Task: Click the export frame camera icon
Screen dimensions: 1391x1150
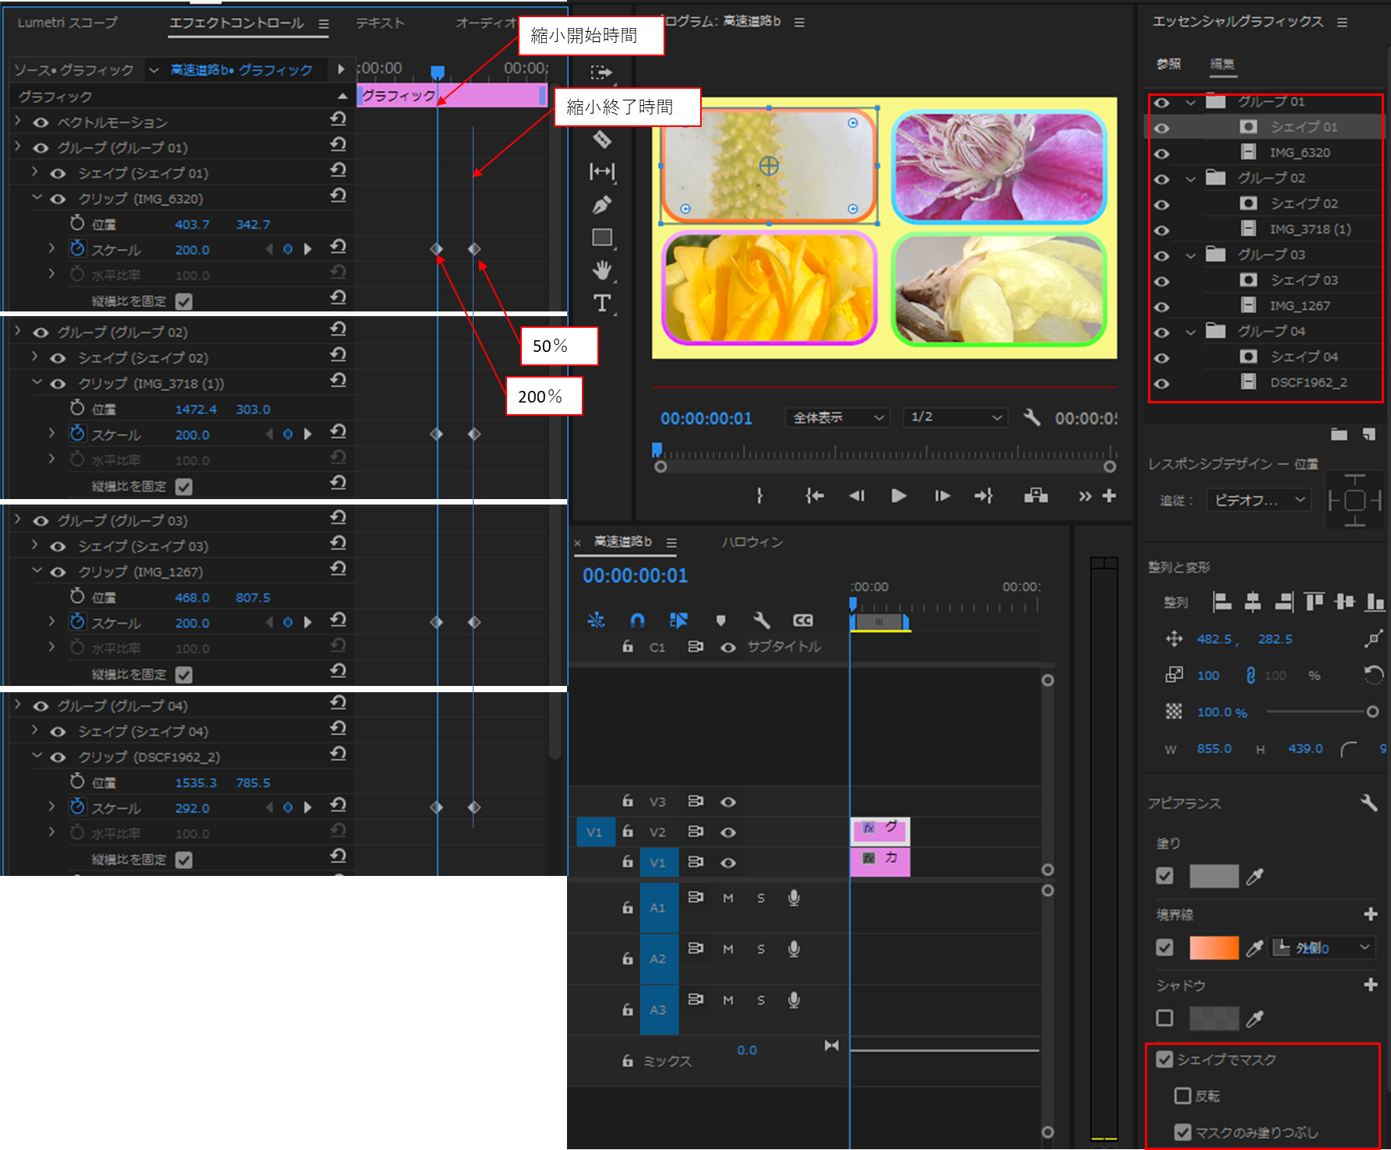Action: tap(1036, 495)
